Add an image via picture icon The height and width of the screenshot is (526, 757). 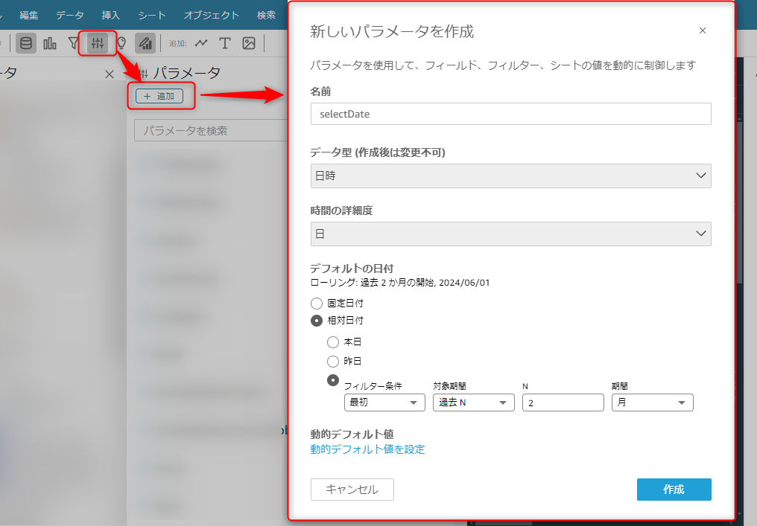249,43
